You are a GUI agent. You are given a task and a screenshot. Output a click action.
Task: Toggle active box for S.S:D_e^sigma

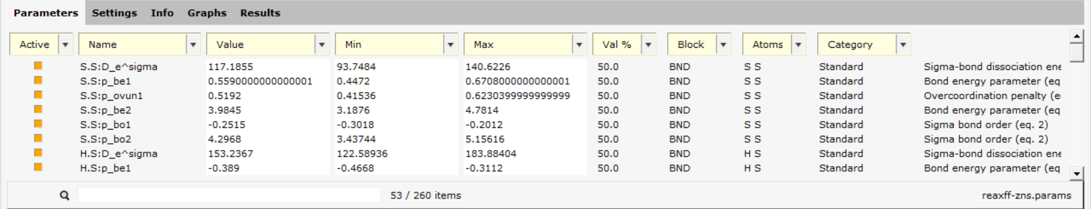click(x=38, y=66)
